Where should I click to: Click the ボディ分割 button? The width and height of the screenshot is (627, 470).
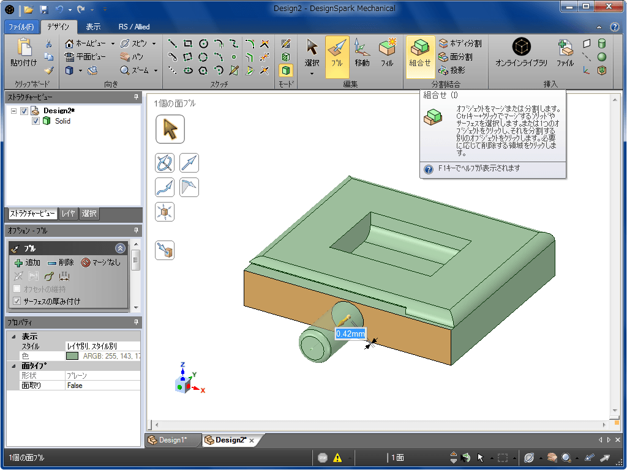(460, 43)
